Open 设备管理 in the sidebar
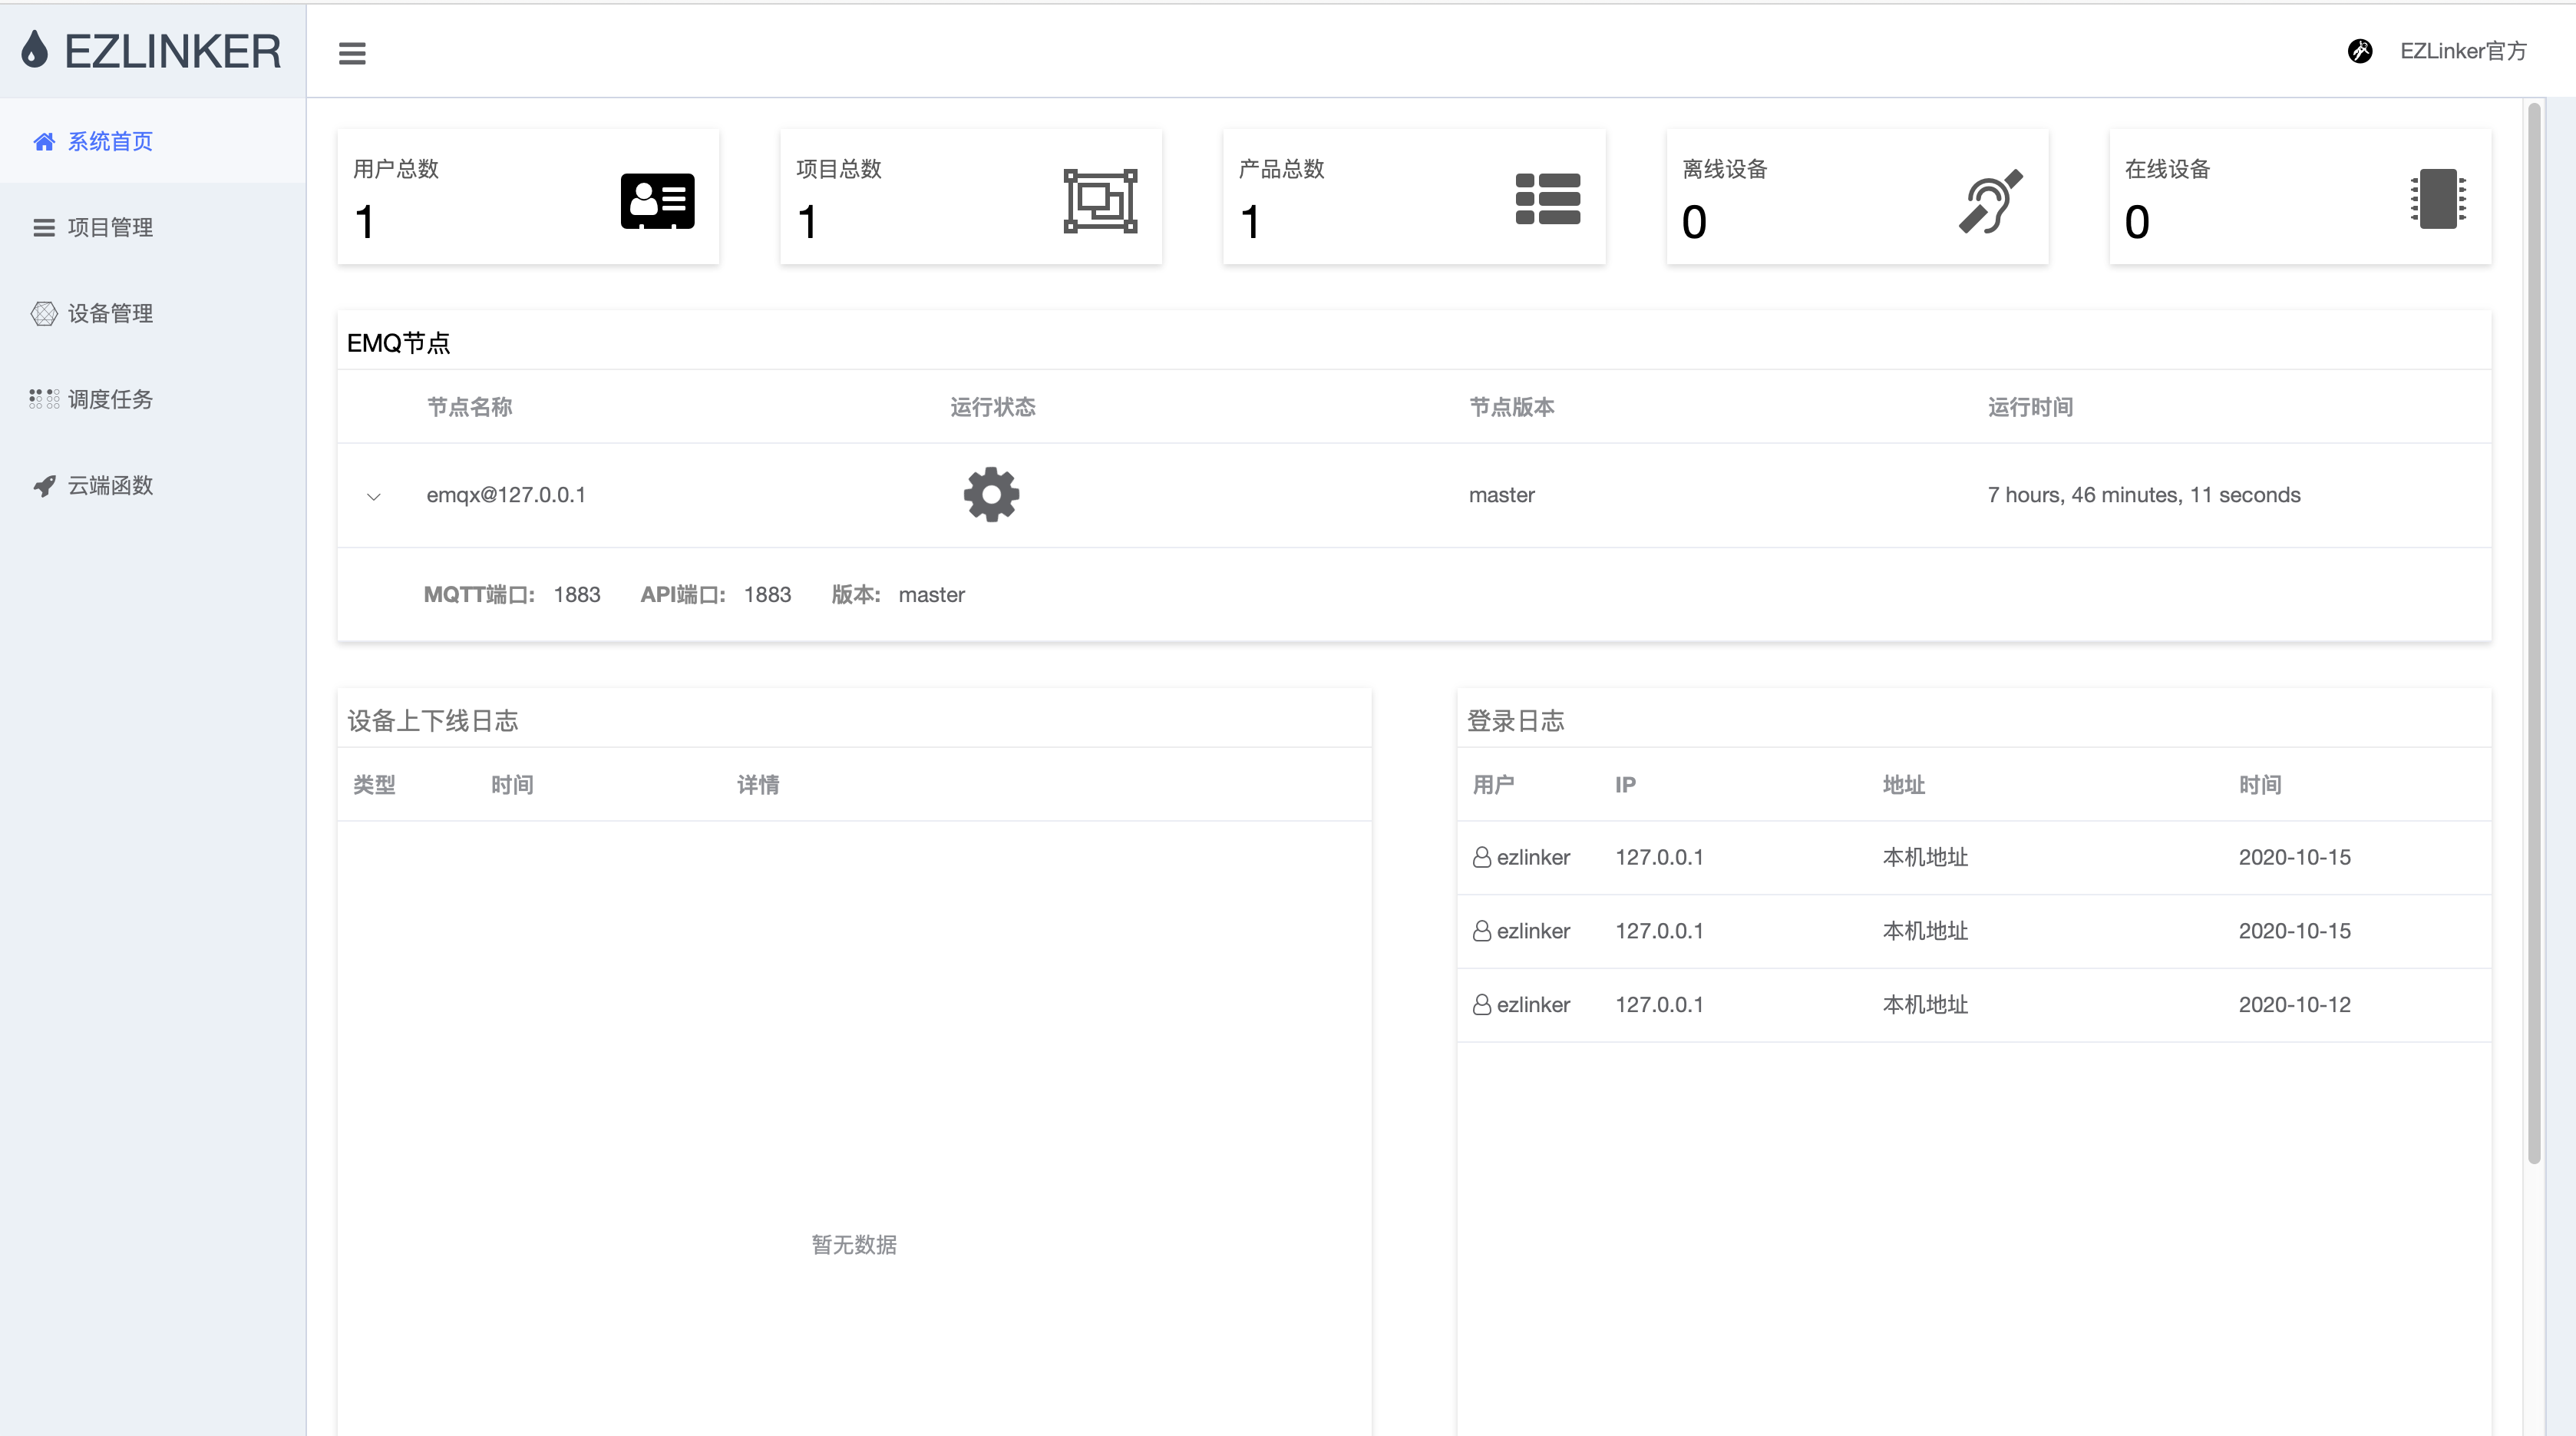The width and height of the screenshot is (2576, 1436). (x=152, y=313)
